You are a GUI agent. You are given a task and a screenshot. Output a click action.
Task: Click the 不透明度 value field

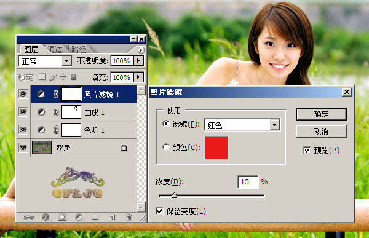click(x=122, y=61)
